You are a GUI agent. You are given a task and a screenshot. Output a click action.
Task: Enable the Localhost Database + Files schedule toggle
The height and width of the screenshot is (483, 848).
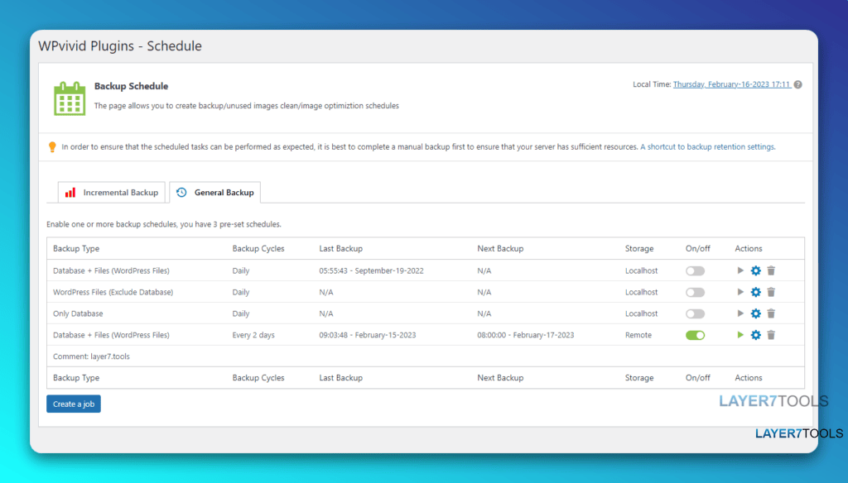tap(695, 270)
